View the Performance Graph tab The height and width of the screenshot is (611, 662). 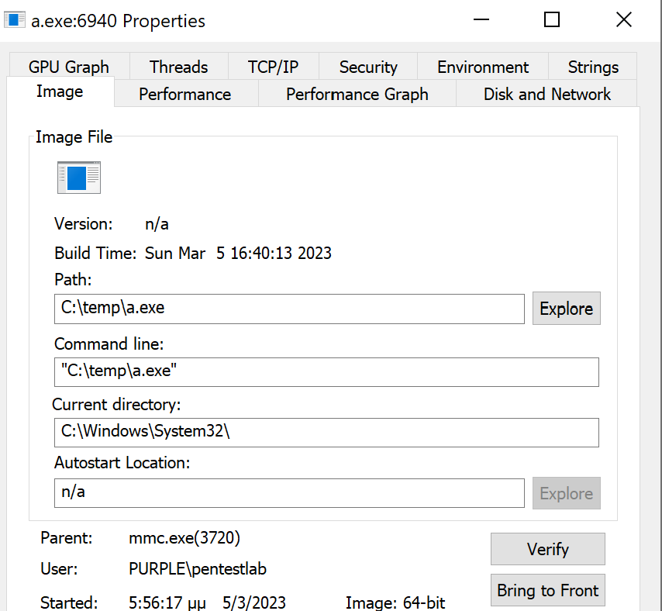pos(357,95)
